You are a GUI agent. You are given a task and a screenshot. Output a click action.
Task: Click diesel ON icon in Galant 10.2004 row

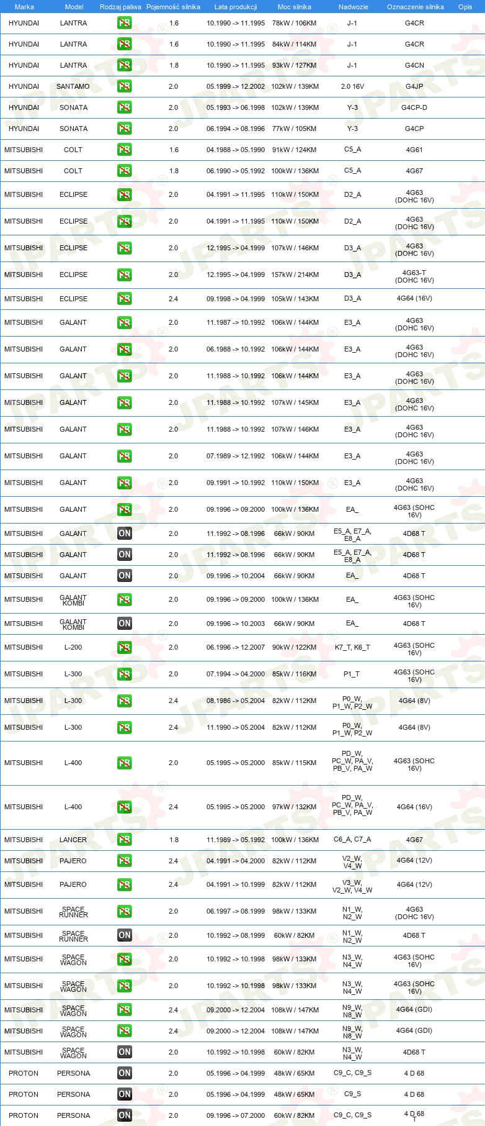tap(125, 576)
